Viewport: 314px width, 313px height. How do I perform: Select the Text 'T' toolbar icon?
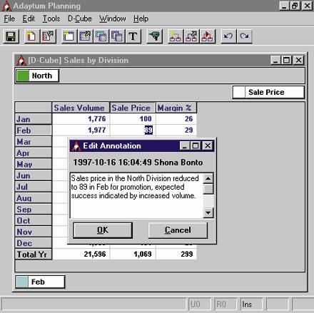point(133,36)
